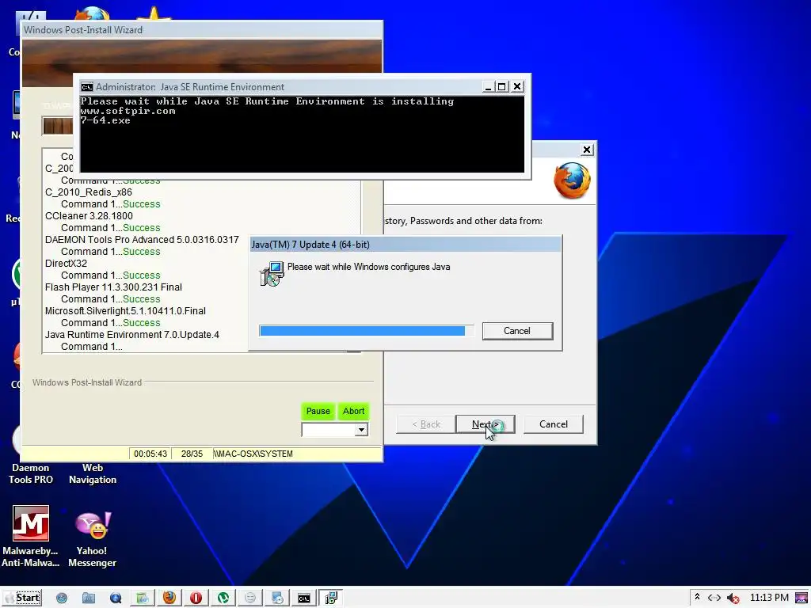The image size is (811, 608).
Task: Click the \\MAC-OSX\SYSTEM status entry
Action: (253, 454)
